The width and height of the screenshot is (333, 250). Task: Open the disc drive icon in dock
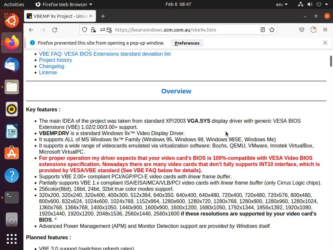pos(12,220)
